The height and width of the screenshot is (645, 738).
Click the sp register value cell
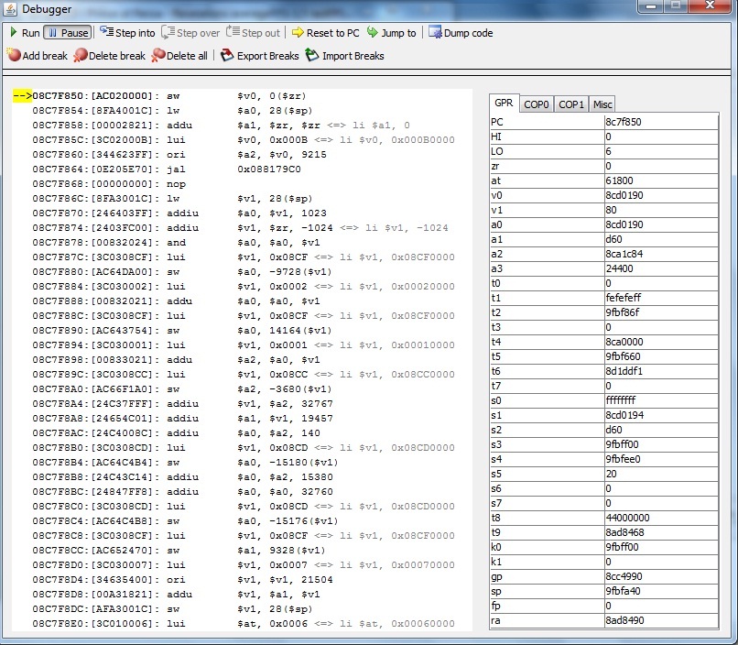(x=660, y=591)
